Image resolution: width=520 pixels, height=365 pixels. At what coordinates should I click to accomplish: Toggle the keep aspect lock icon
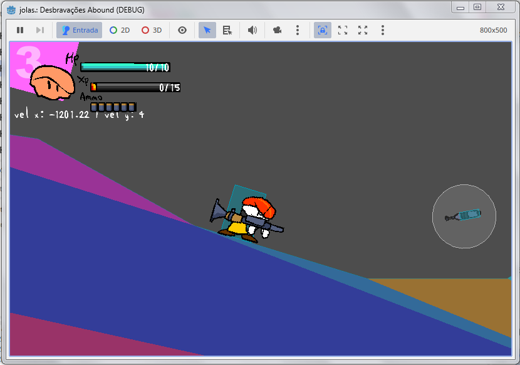click(x=322, y=30)
